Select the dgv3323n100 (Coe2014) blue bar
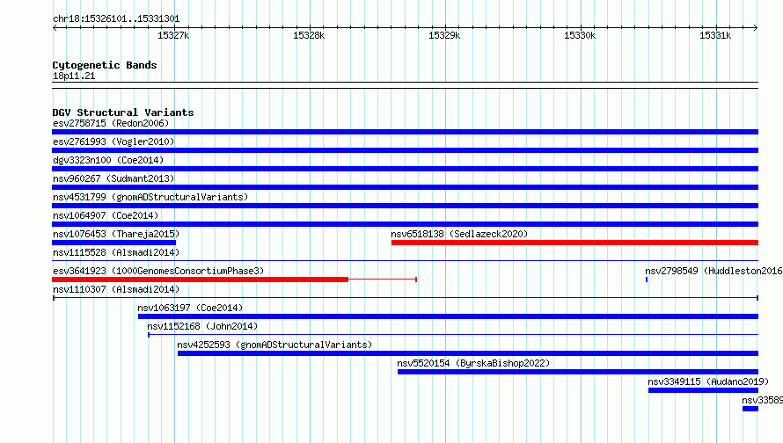783x443 pixels. pyautogui.click(x=405, y=169)
